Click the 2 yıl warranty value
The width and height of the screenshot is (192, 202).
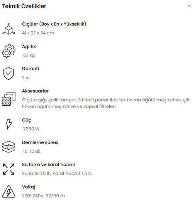point(26,78)
